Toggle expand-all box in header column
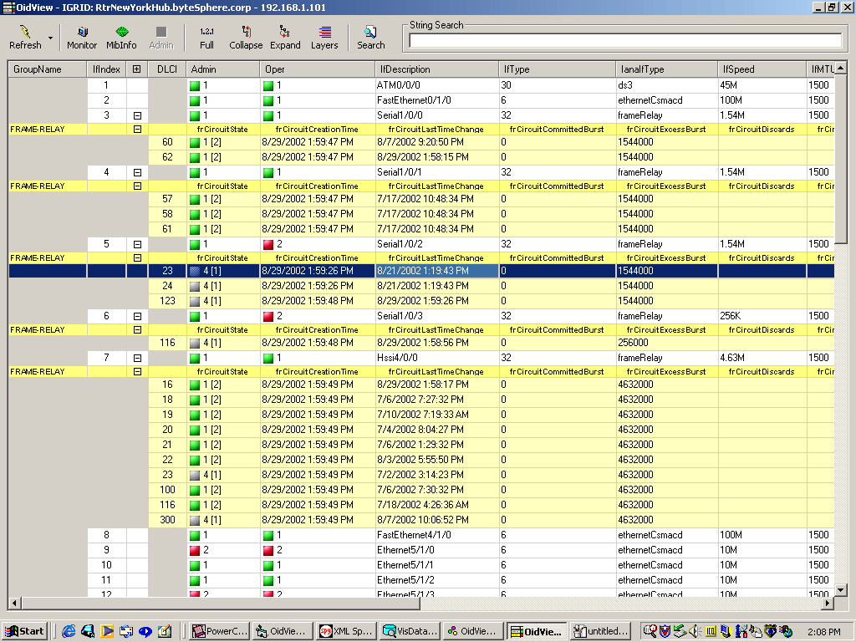The width and height of the screenshot is (856, 642). (138, 69)
